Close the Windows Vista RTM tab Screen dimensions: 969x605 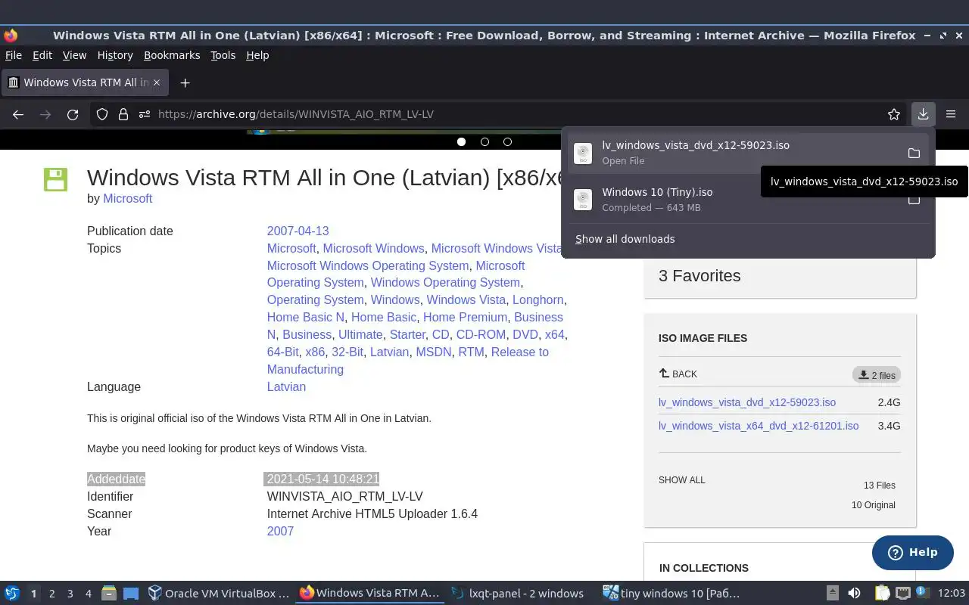(157, 82)
